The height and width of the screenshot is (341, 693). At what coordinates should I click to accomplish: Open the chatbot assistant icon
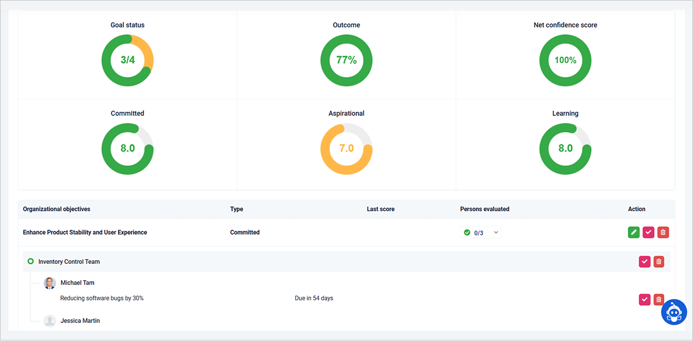674,312
